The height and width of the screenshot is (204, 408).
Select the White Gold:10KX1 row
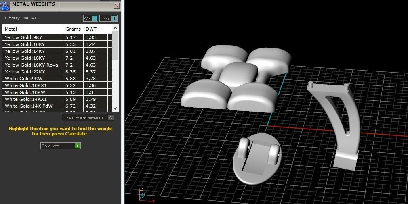point(57,85)
